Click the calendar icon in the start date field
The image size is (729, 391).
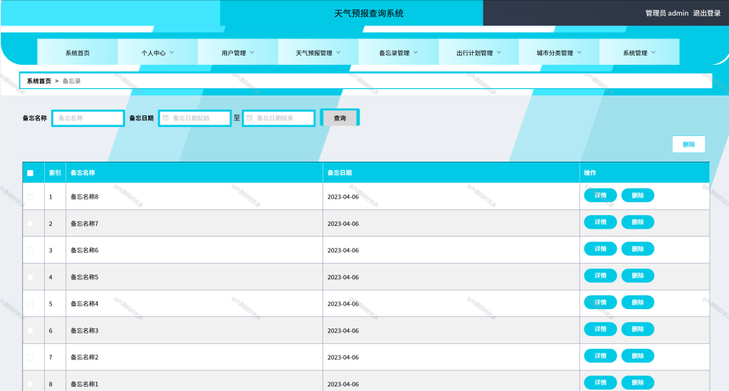165,118
